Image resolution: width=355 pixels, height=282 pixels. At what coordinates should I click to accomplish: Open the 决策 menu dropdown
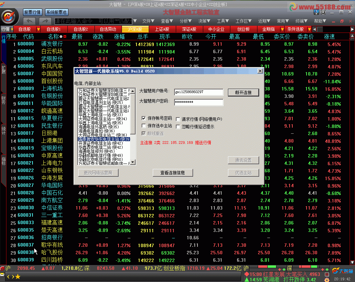click(x=204, y=21)
